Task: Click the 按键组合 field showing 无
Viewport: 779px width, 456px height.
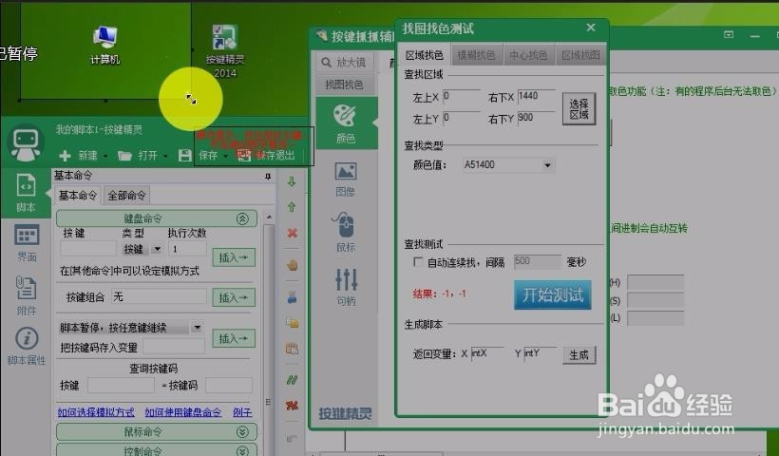Action: [x=159, y=297]
